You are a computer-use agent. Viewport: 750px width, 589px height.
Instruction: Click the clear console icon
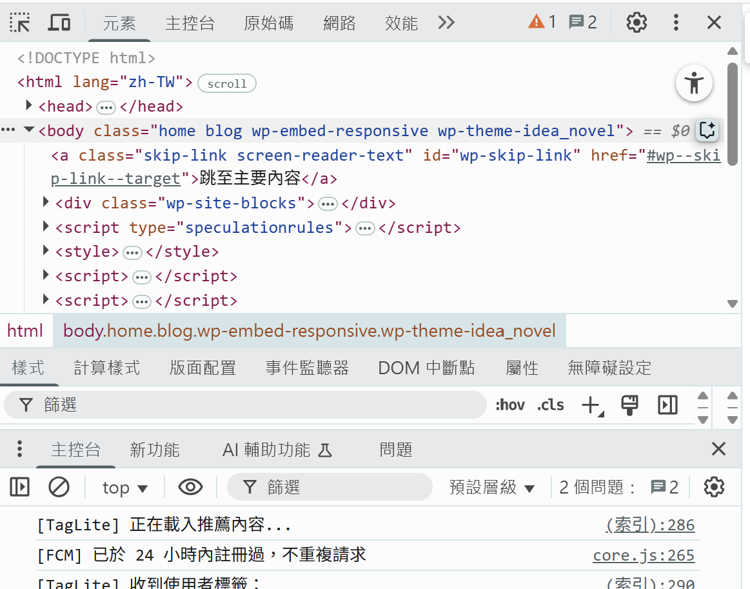[x=59, y=487]
